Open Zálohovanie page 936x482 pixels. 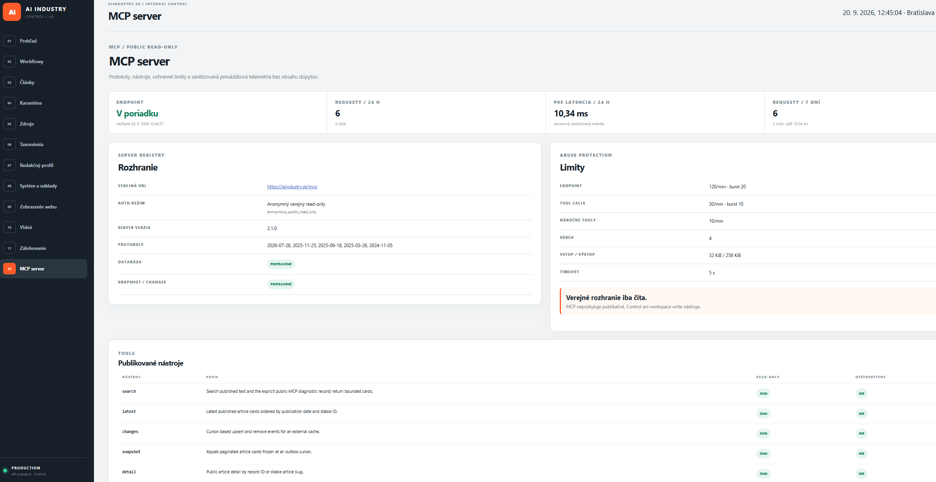tap(43, 248)
